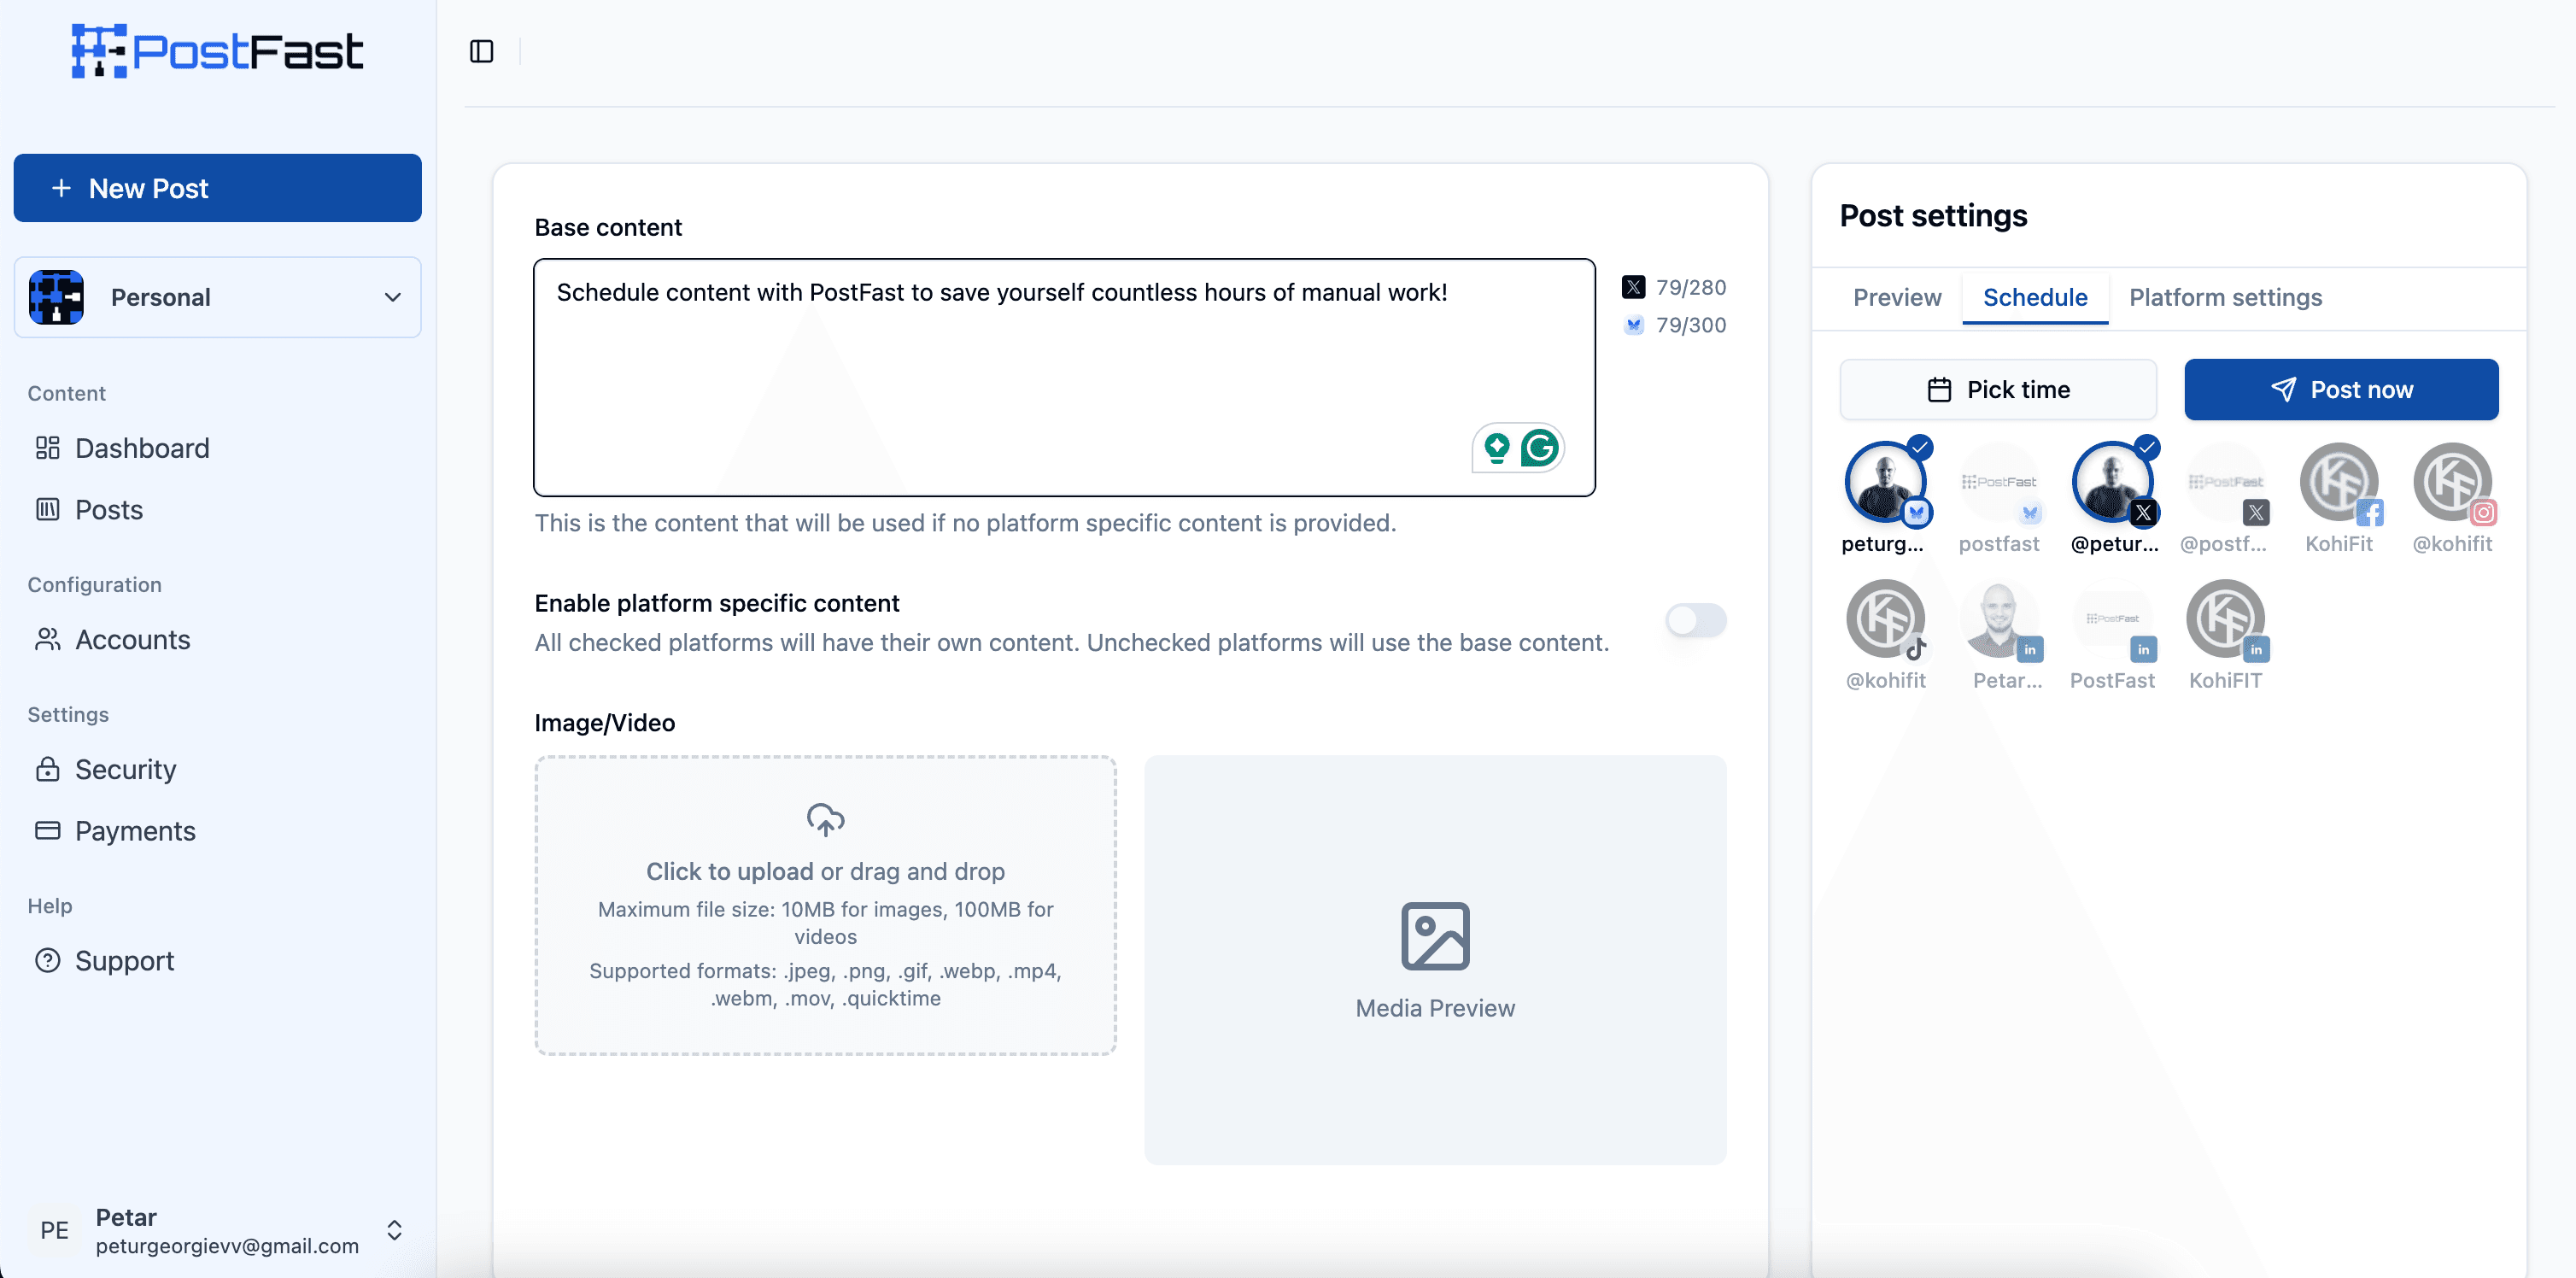Select the @kohifit TikTok account
Image resolution: width=2576 pixels, height=1278 pixels.
[x=1885, y=620]
